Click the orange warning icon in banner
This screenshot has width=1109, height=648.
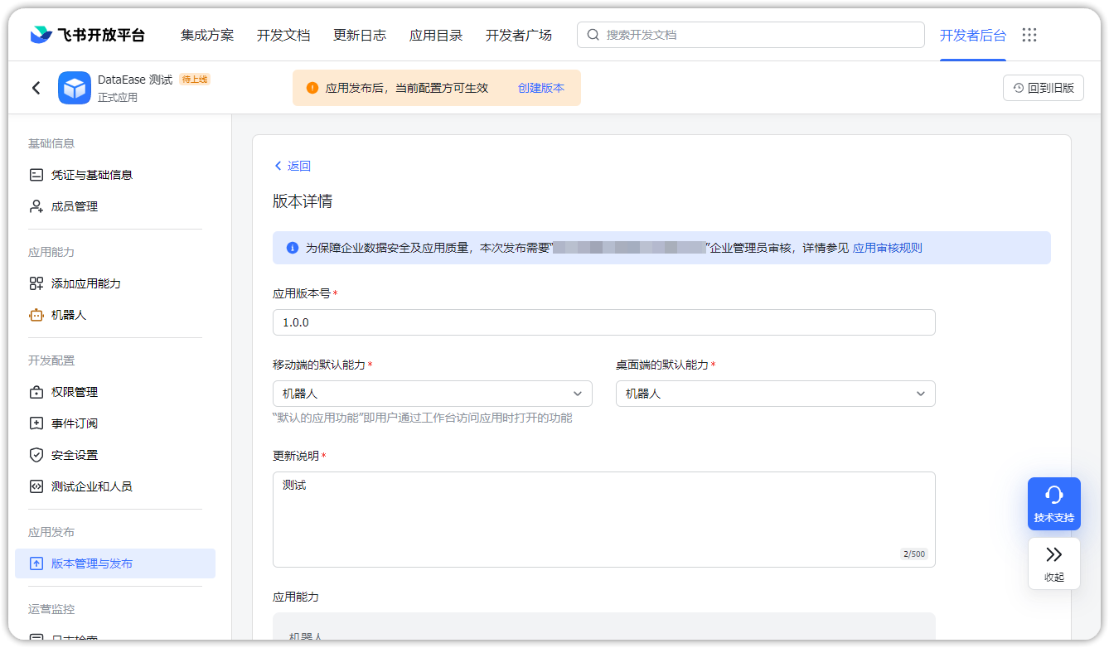tap(312, 88)
